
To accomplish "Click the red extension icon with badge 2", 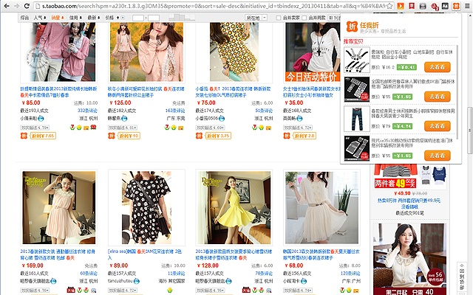I will (435, 6).
